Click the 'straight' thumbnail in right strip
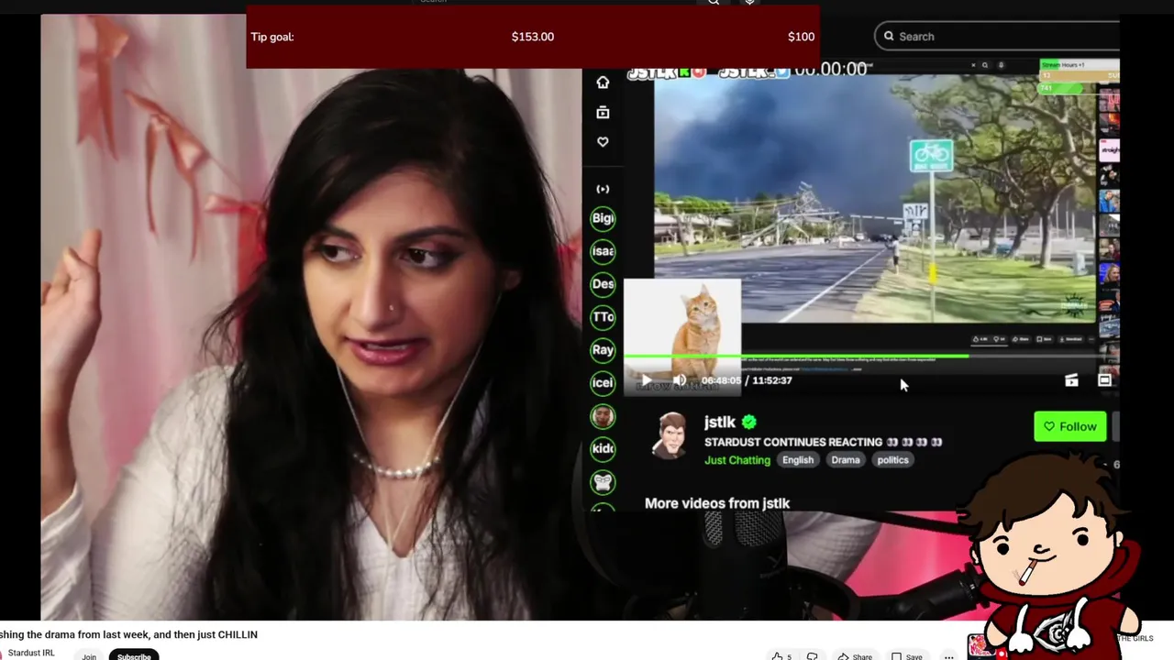Screen dimensions: 1174x660 (x=1110, y=149)
